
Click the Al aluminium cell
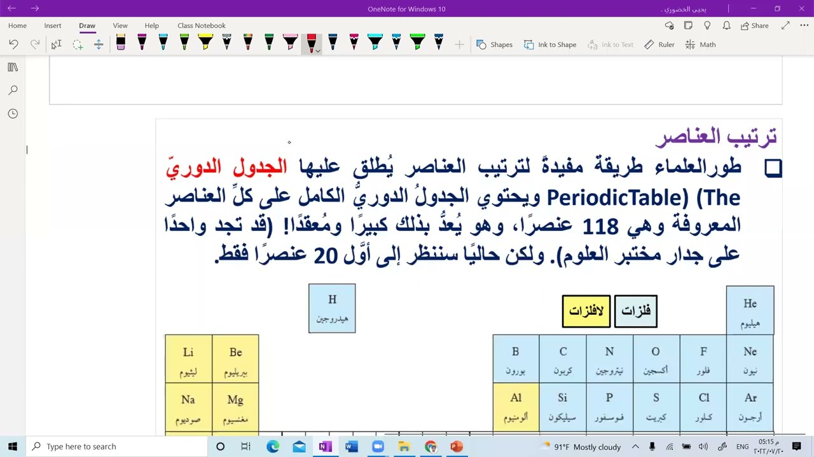click(516, 406)
